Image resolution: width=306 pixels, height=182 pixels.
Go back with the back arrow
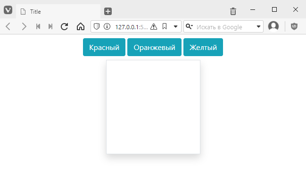pyautogui.click(x=8, y=26)
